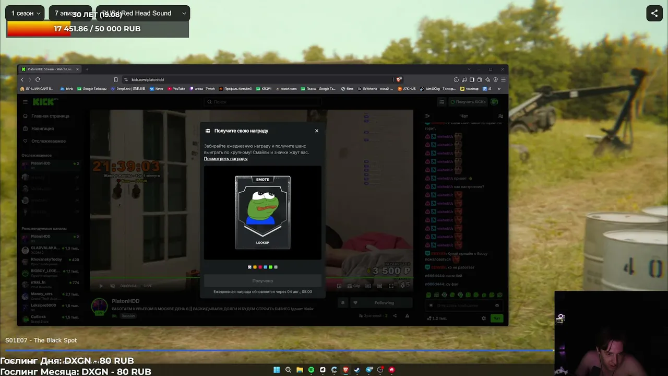Open the Kick sidebar hamburger menu
668x376 pixels.
[25, 102]
